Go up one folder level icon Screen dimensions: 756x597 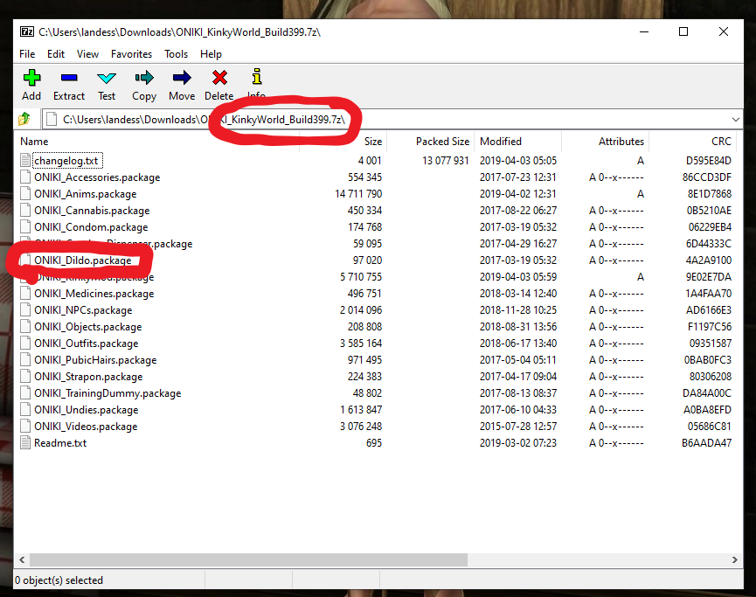tap(24, 119)
